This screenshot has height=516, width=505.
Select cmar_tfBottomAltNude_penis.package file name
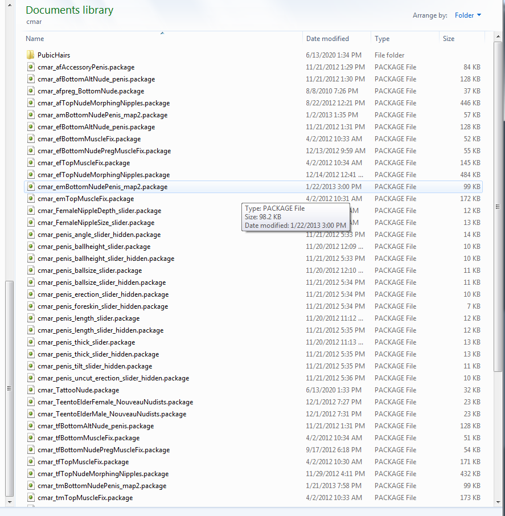click(96, 426)
